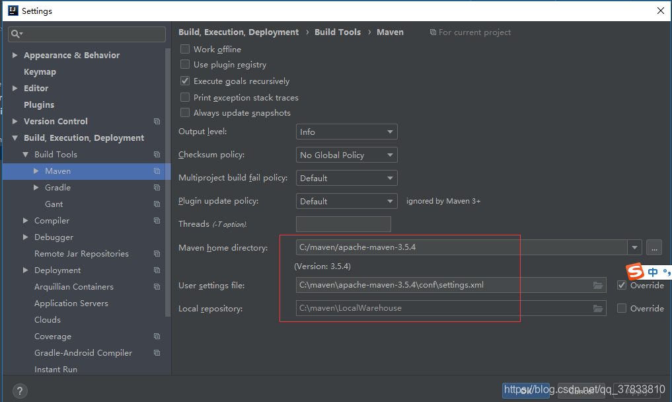Viewport: 672px width, 402px height.
Task: Select Remote Jar Repositories
Action: (x=81, y=253)
